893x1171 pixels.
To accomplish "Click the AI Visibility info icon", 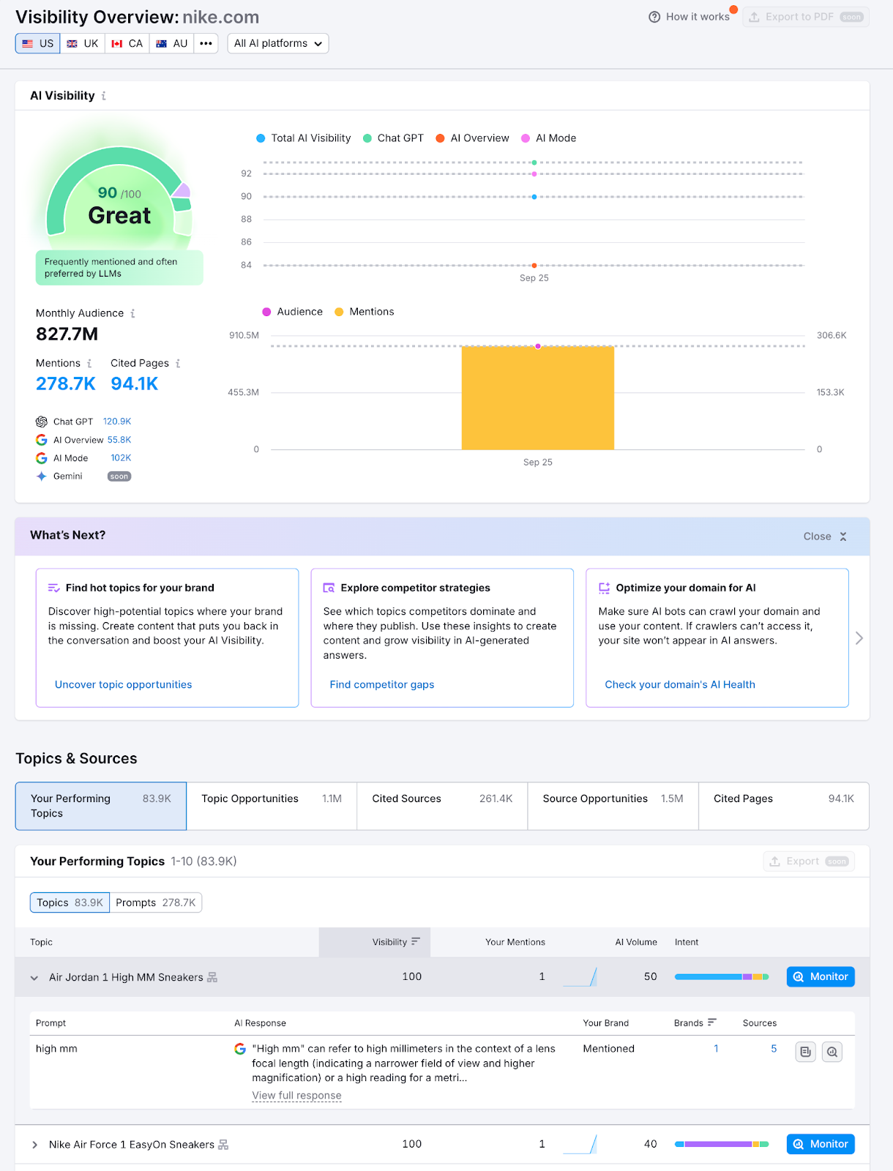I will click(103, 96).
